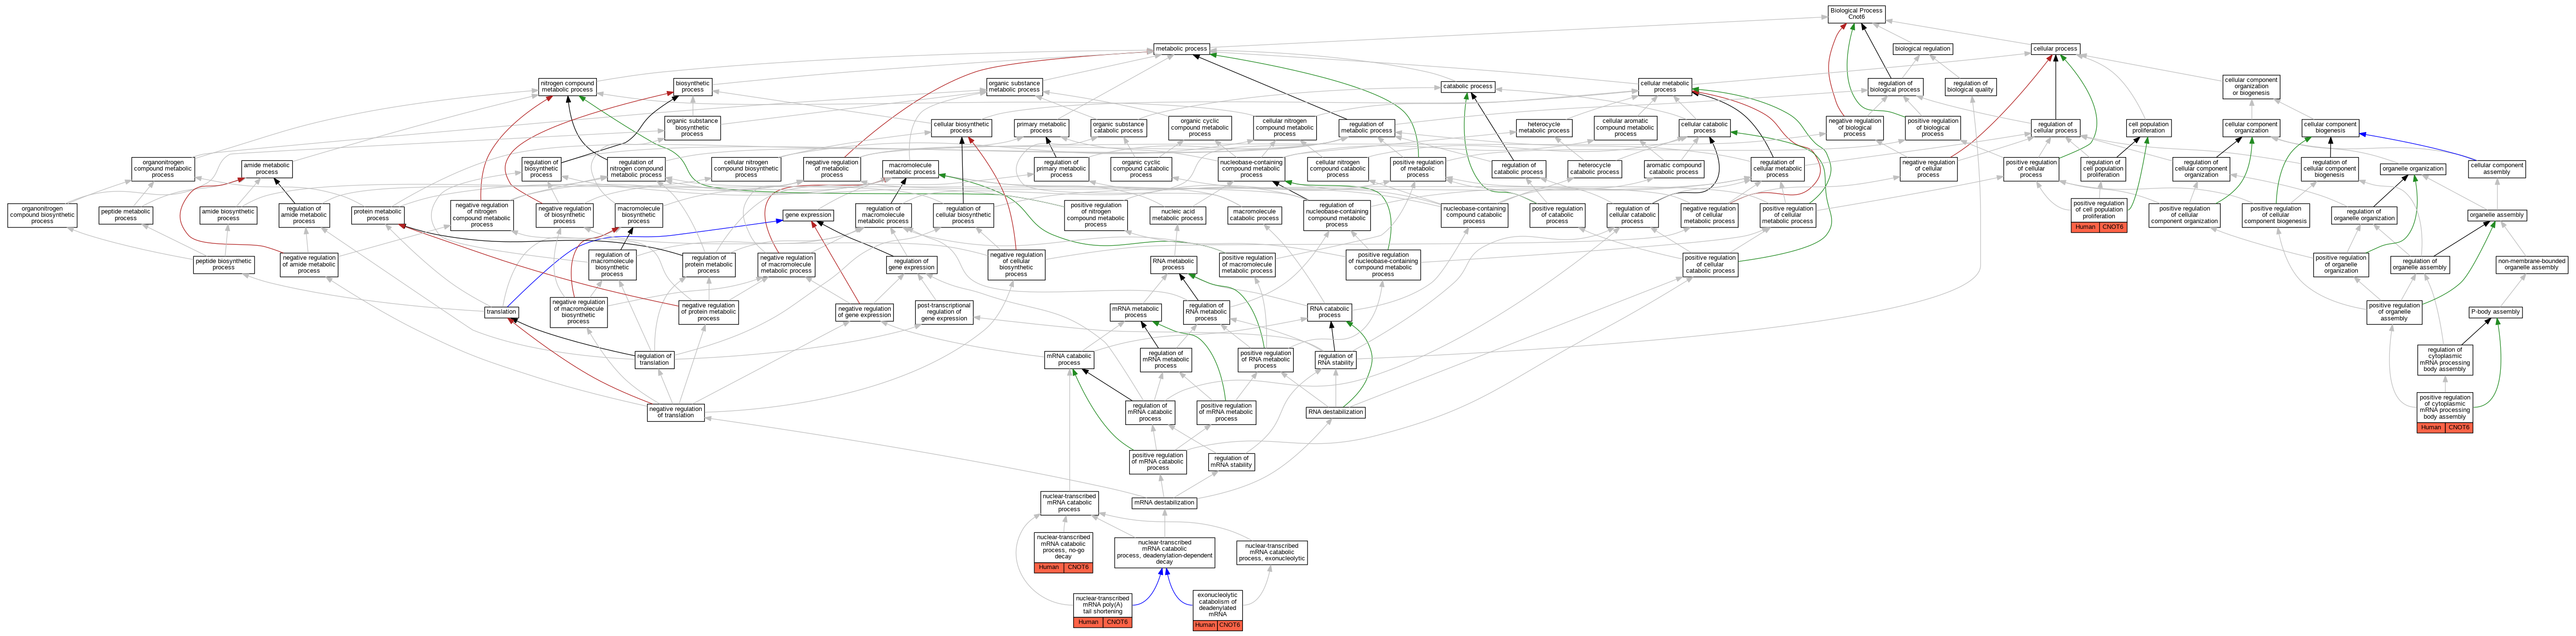The image size is (2576, 636).
Task: Click the 'regulation of RNA stability' node
Action: (1335, 360)
